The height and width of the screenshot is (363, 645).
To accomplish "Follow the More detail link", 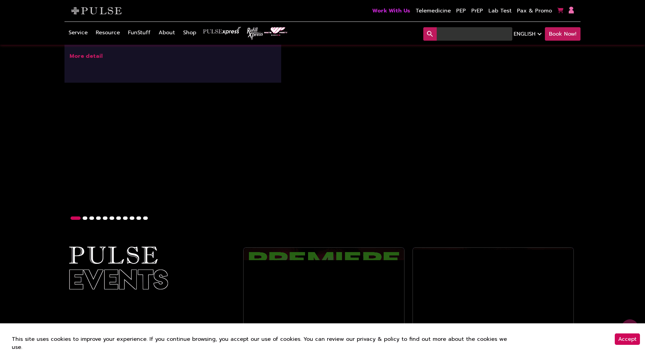I will [x=86, y=56].
